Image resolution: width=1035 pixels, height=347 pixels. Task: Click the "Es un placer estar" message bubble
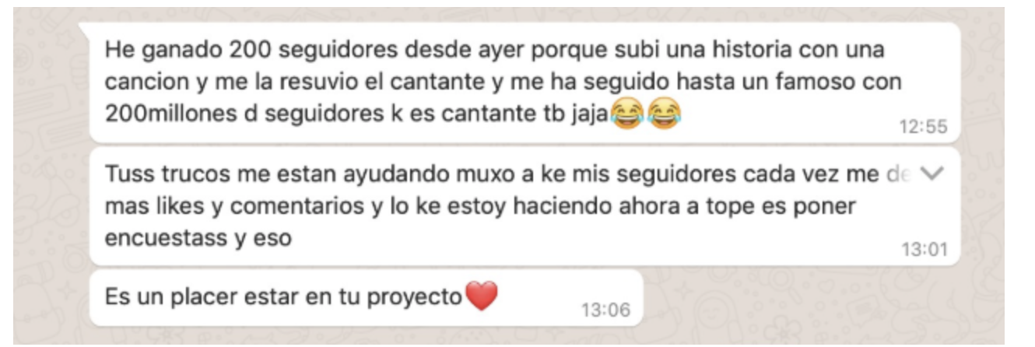click(x=367, y=298)
